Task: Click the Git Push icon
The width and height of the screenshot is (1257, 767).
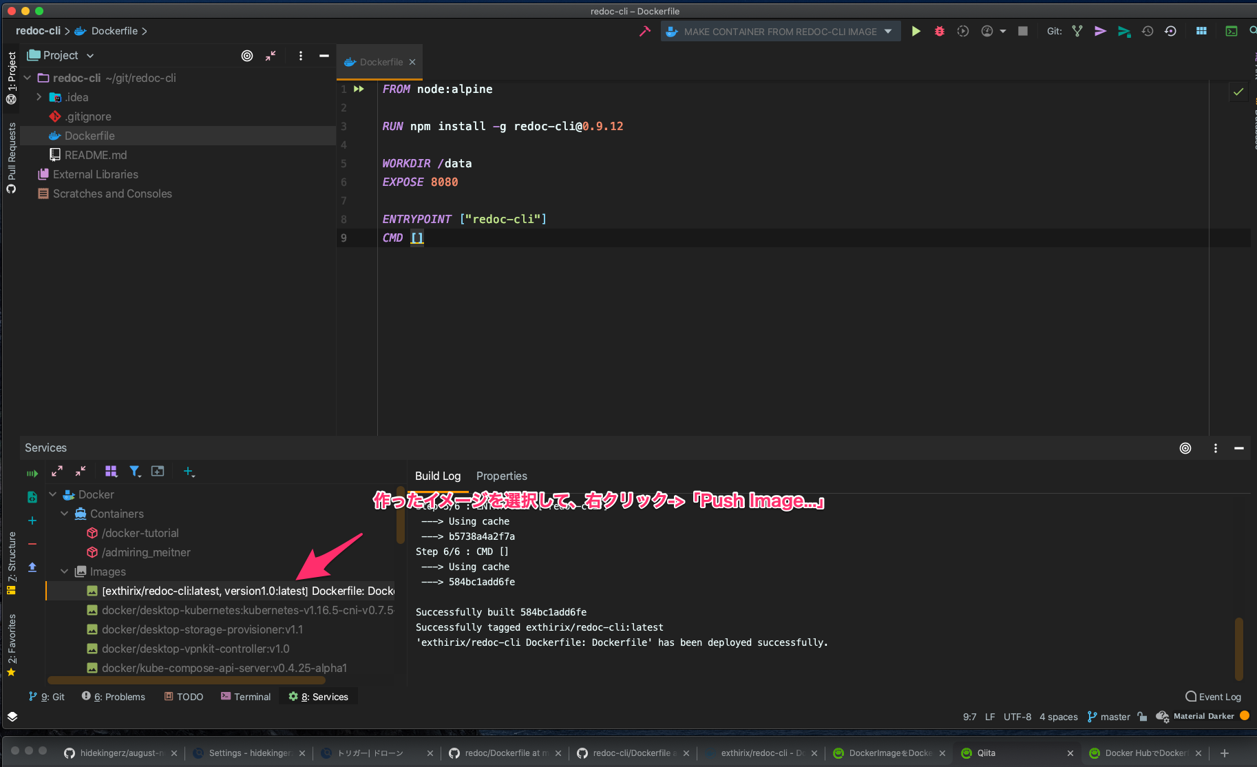Action: tap(1124, 31)
